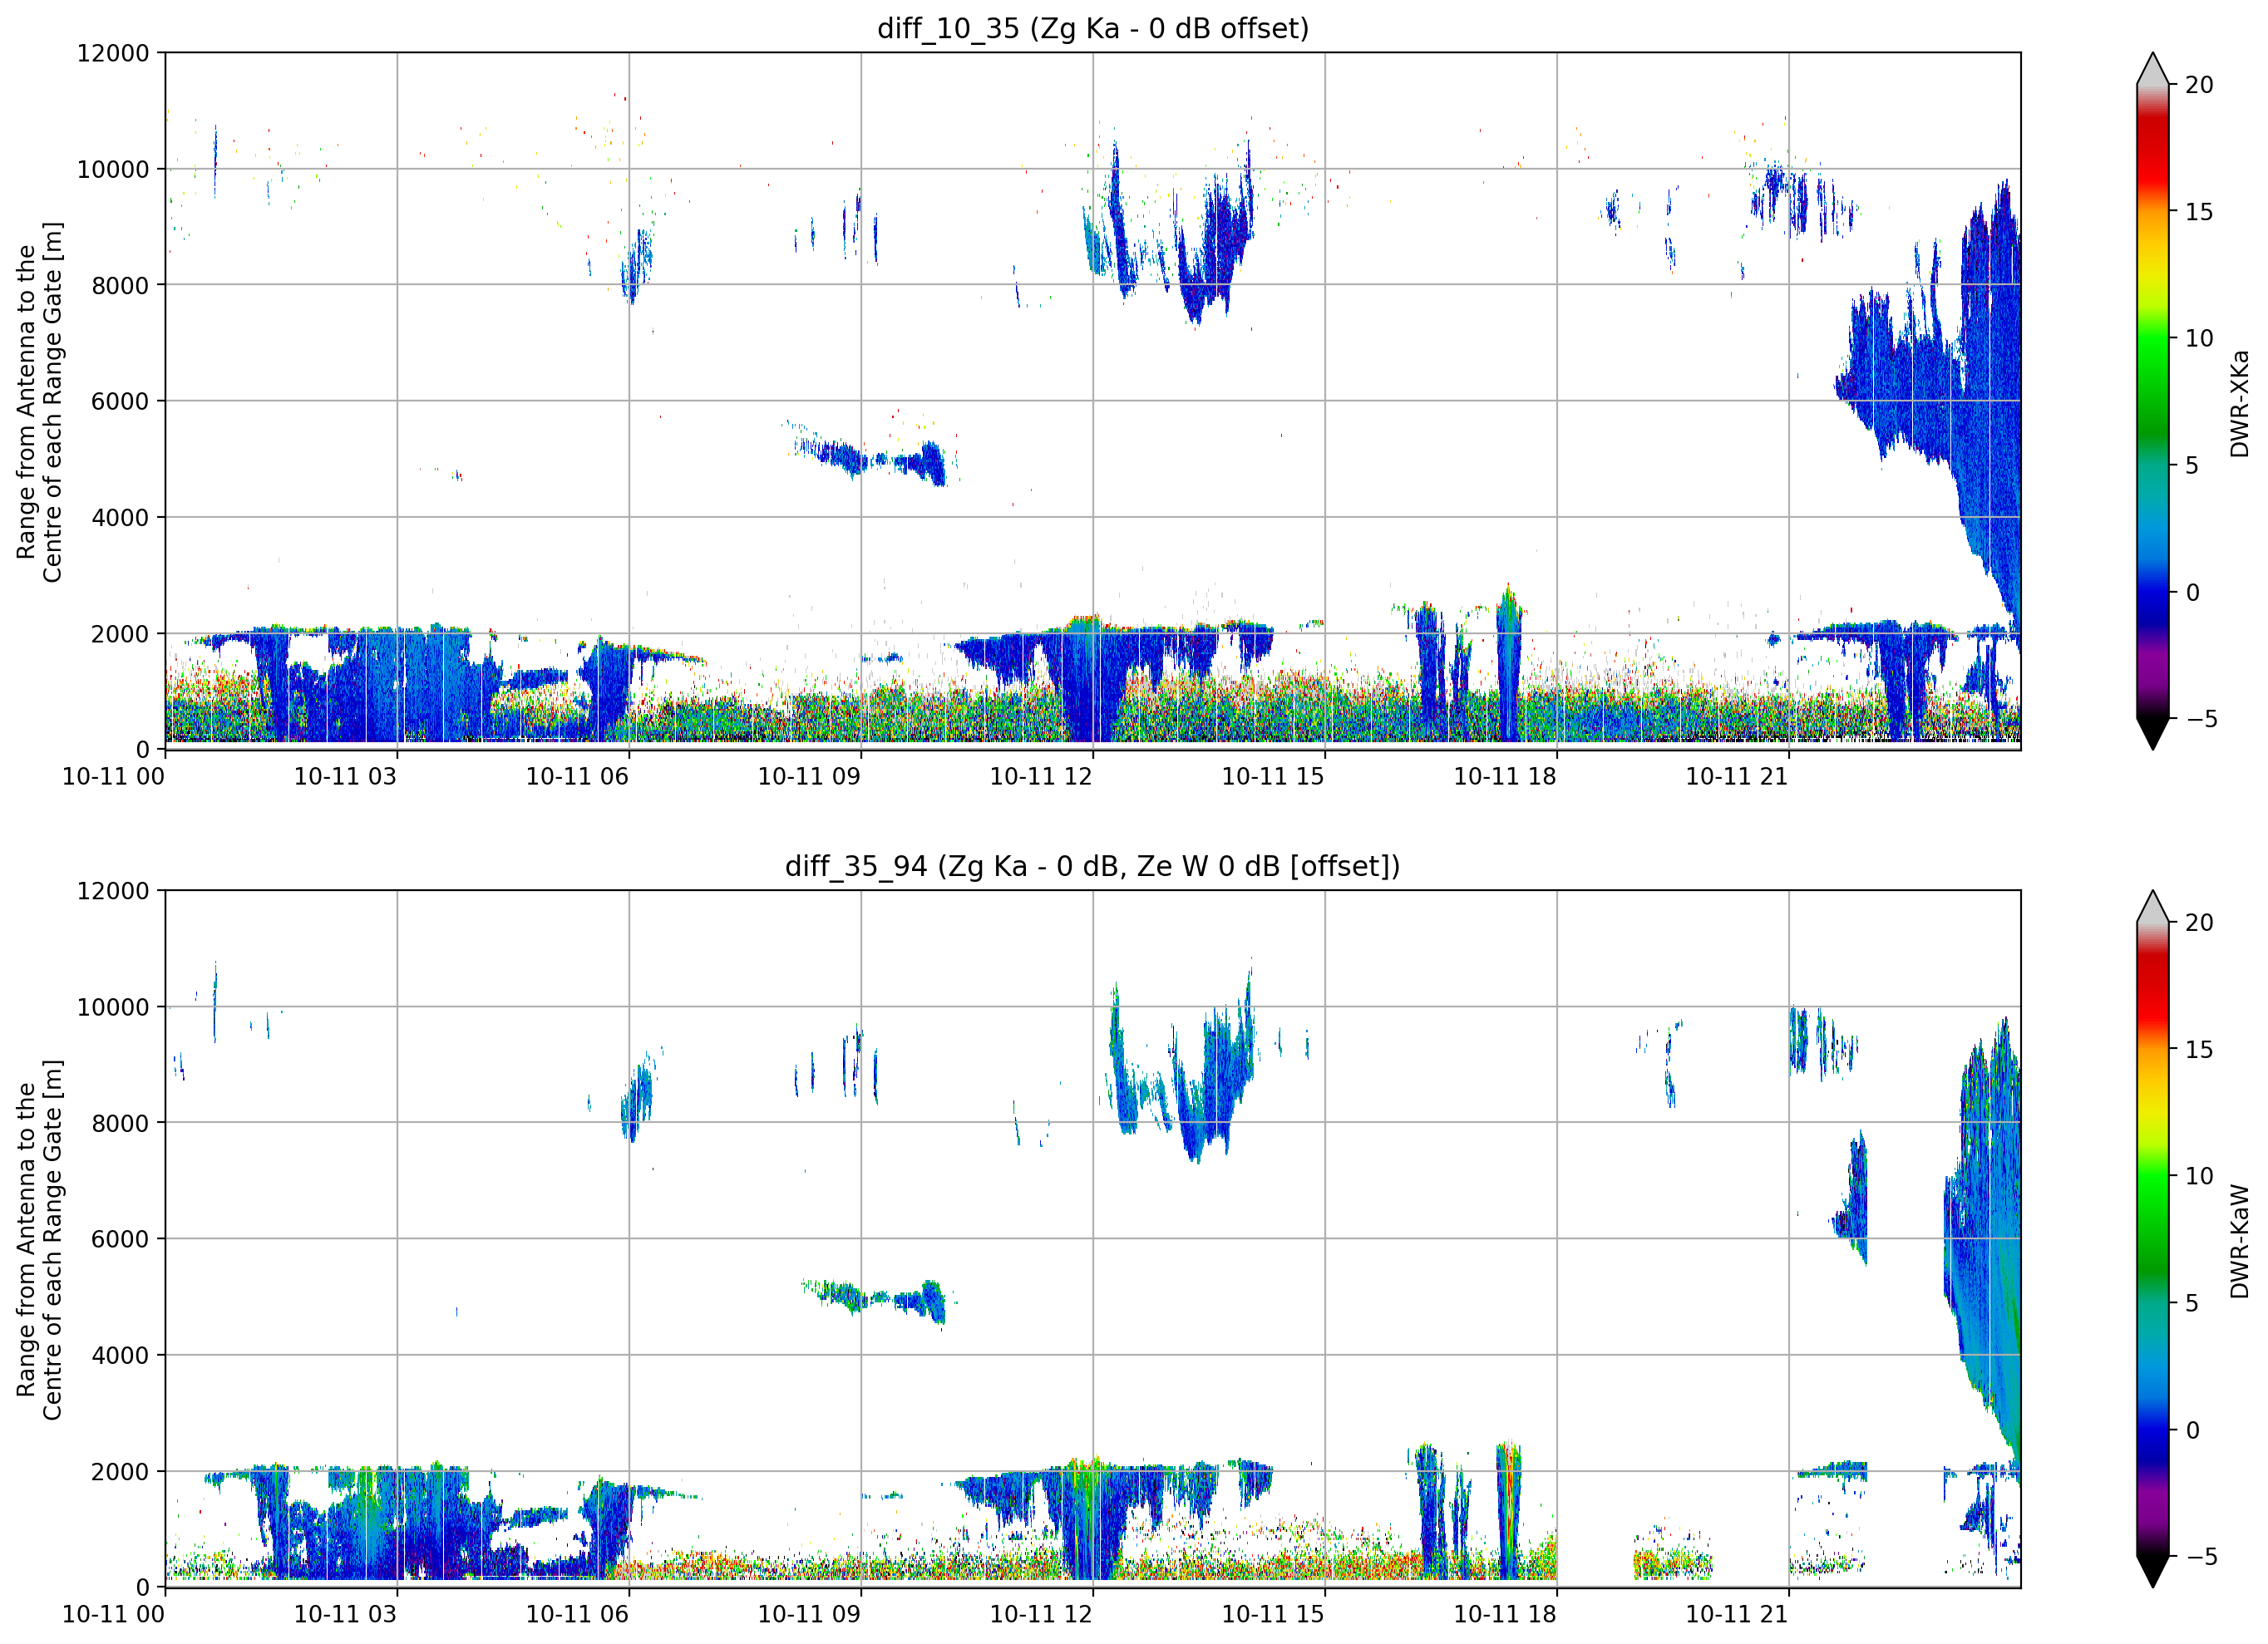Click the title "diff_10_35 (Zg Ka - 0 dB offset)"
Image resolution: width=2268 pixels, height=1644 pixels.
pos(1093,29)
